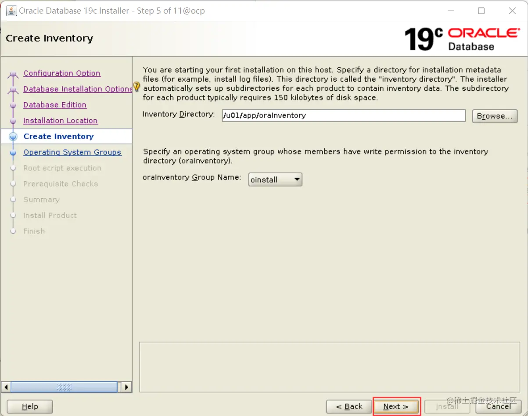Click the disabled Root script execution step
The image size is (528, 416).
pos(62,168)
